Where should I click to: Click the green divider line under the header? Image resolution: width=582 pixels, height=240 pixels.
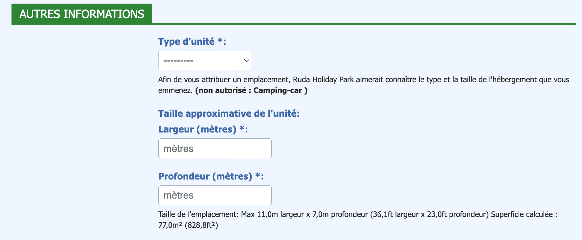click(364, 24)
